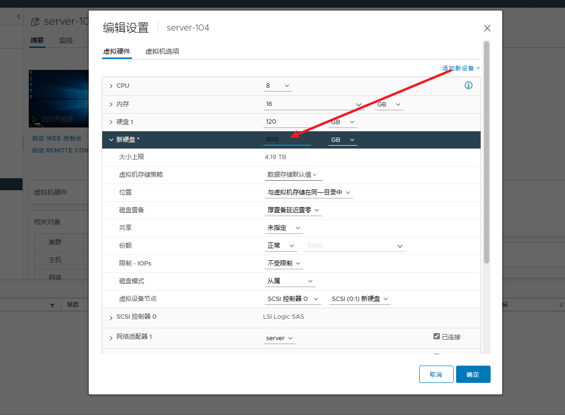Click the left collapse arrow at top
Screen dimensions: 565x415
tap(19, 16)
